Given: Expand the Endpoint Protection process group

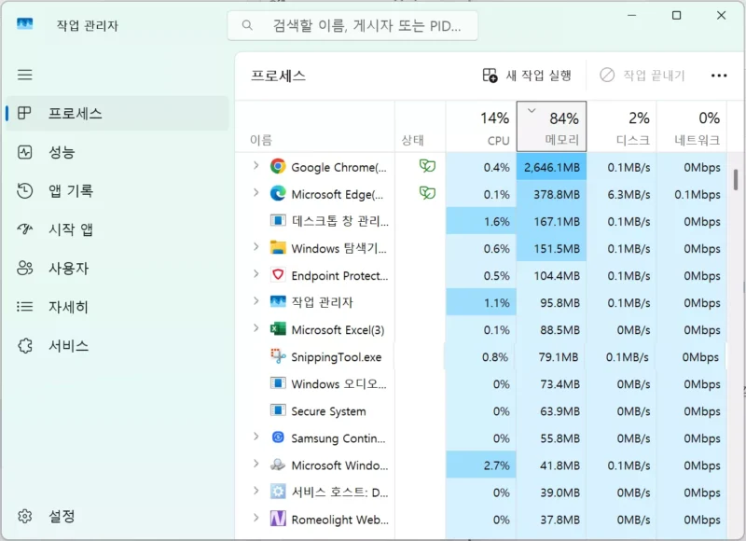Looking at the screenshot, I should pos(256,274).
